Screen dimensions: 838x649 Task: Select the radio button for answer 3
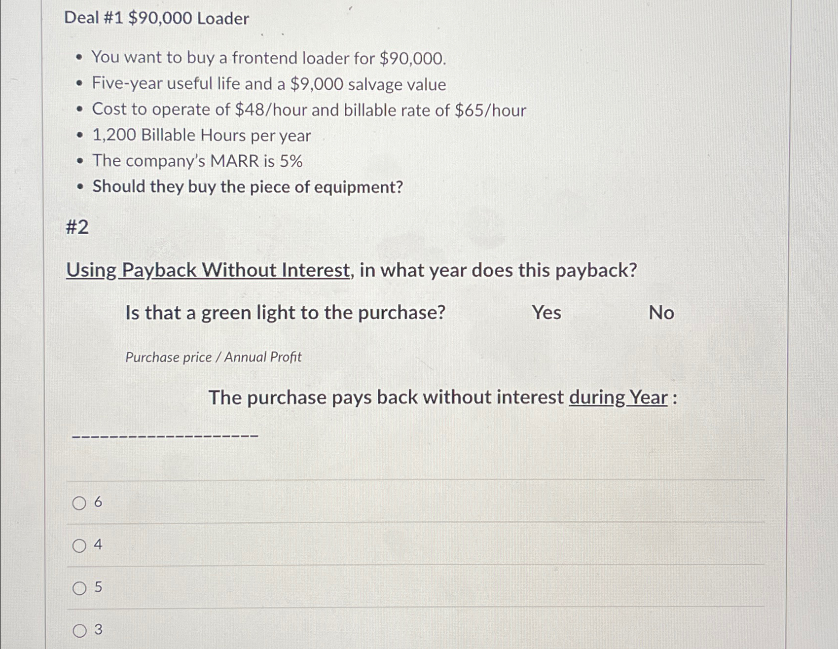point(79,630)
